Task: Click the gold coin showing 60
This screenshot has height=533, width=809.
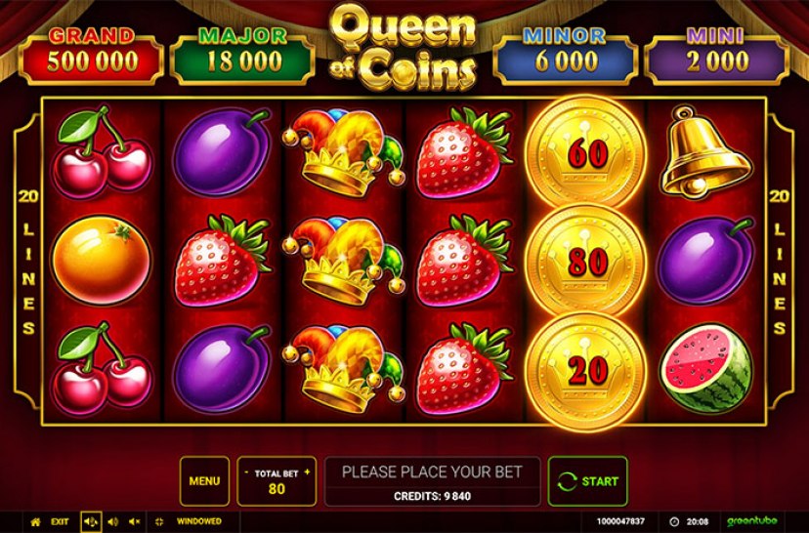Action: (x=586, y=152)
